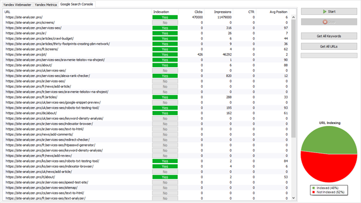The image size is (361, 203).
Task: Select the sr speed-test-site URL
Action: click(x=47, y=182)
